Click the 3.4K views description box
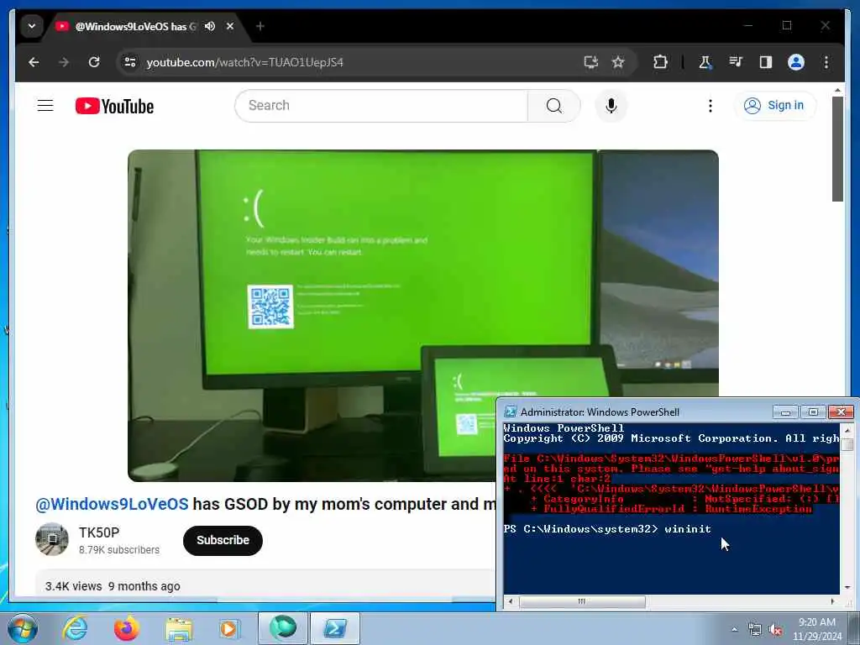The width and height of the screenshot is (860, 645). point(265,585)
